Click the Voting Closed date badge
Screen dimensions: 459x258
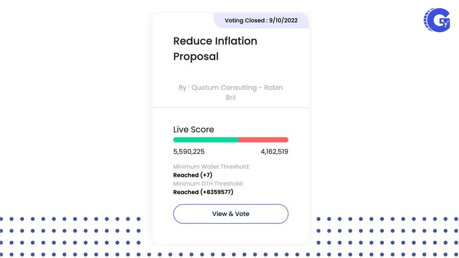(x=261, y=21)
